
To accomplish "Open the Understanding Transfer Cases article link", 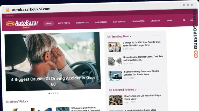I will [x=143, y=58].
